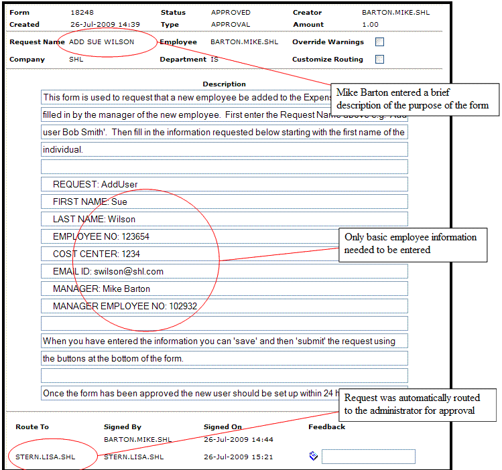
Task: Click the 'REQUEST: AddUser' description line
Action: [224, 184]
